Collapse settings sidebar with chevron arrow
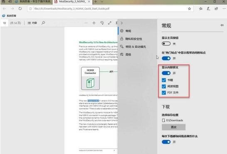This screenshot has width=227, height=154. coord(121,23)
